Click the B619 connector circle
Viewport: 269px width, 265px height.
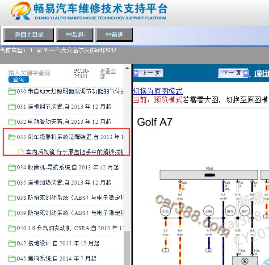click(230, 211)
